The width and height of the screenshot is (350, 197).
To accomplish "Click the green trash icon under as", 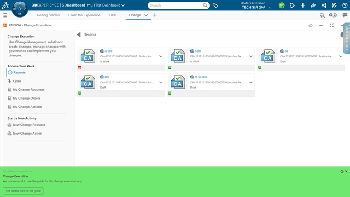I will coord(260,68).
